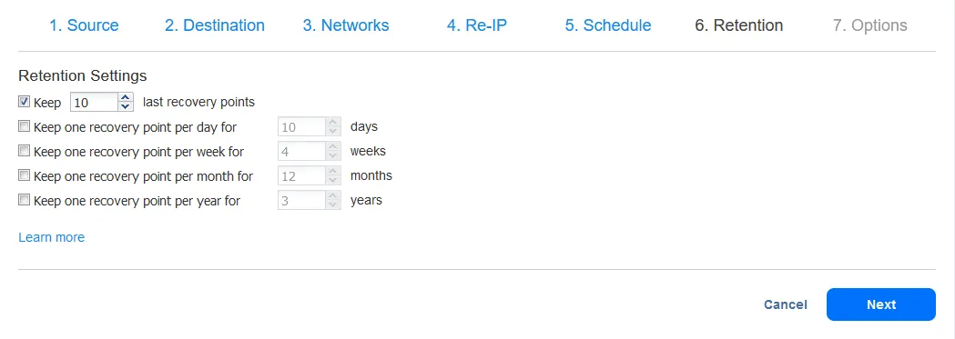Jump to the 7. Options step
The height and width of the screenshot is (339, 955).
tap(869, 25)
